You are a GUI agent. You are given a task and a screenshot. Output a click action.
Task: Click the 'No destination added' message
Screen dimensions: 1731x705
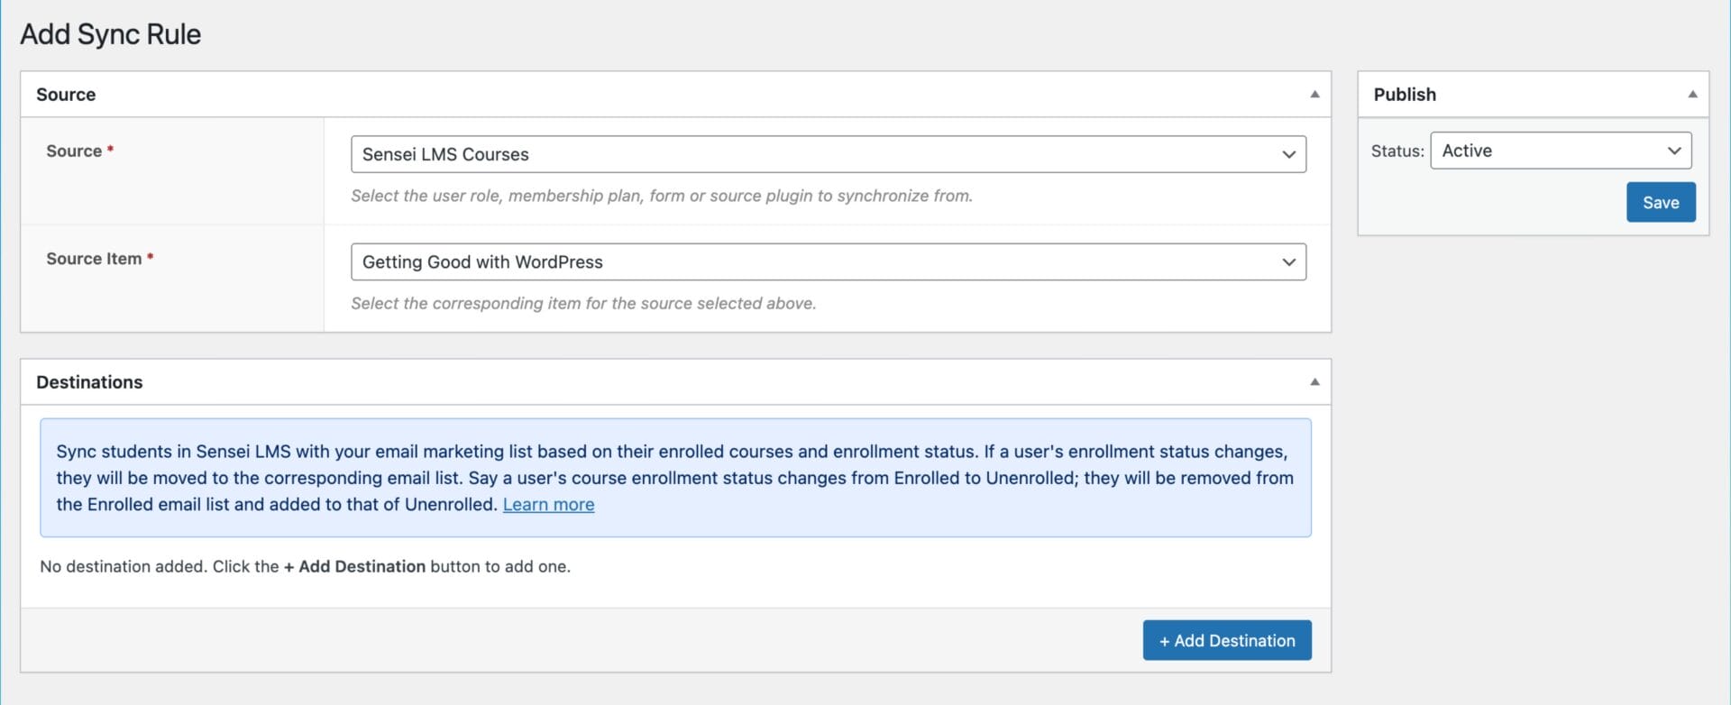[305, 567]
